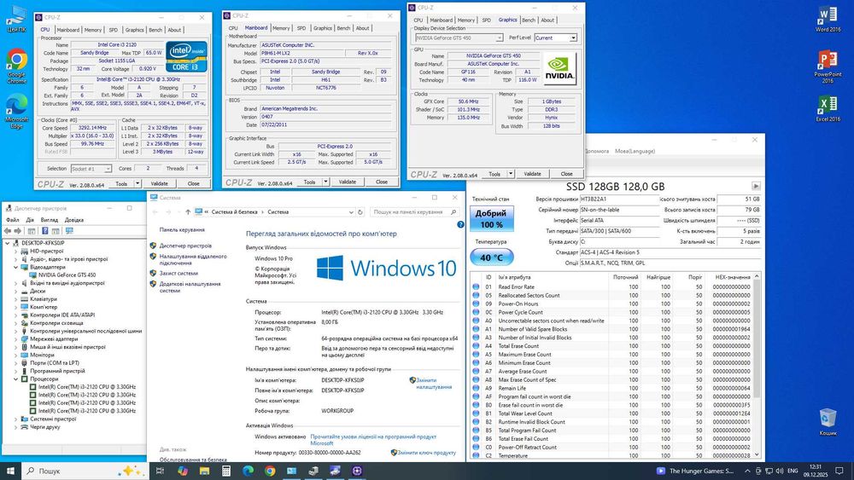
Task: Open the Мова(Language) menu in SSD tool
Action: (635, 151)
